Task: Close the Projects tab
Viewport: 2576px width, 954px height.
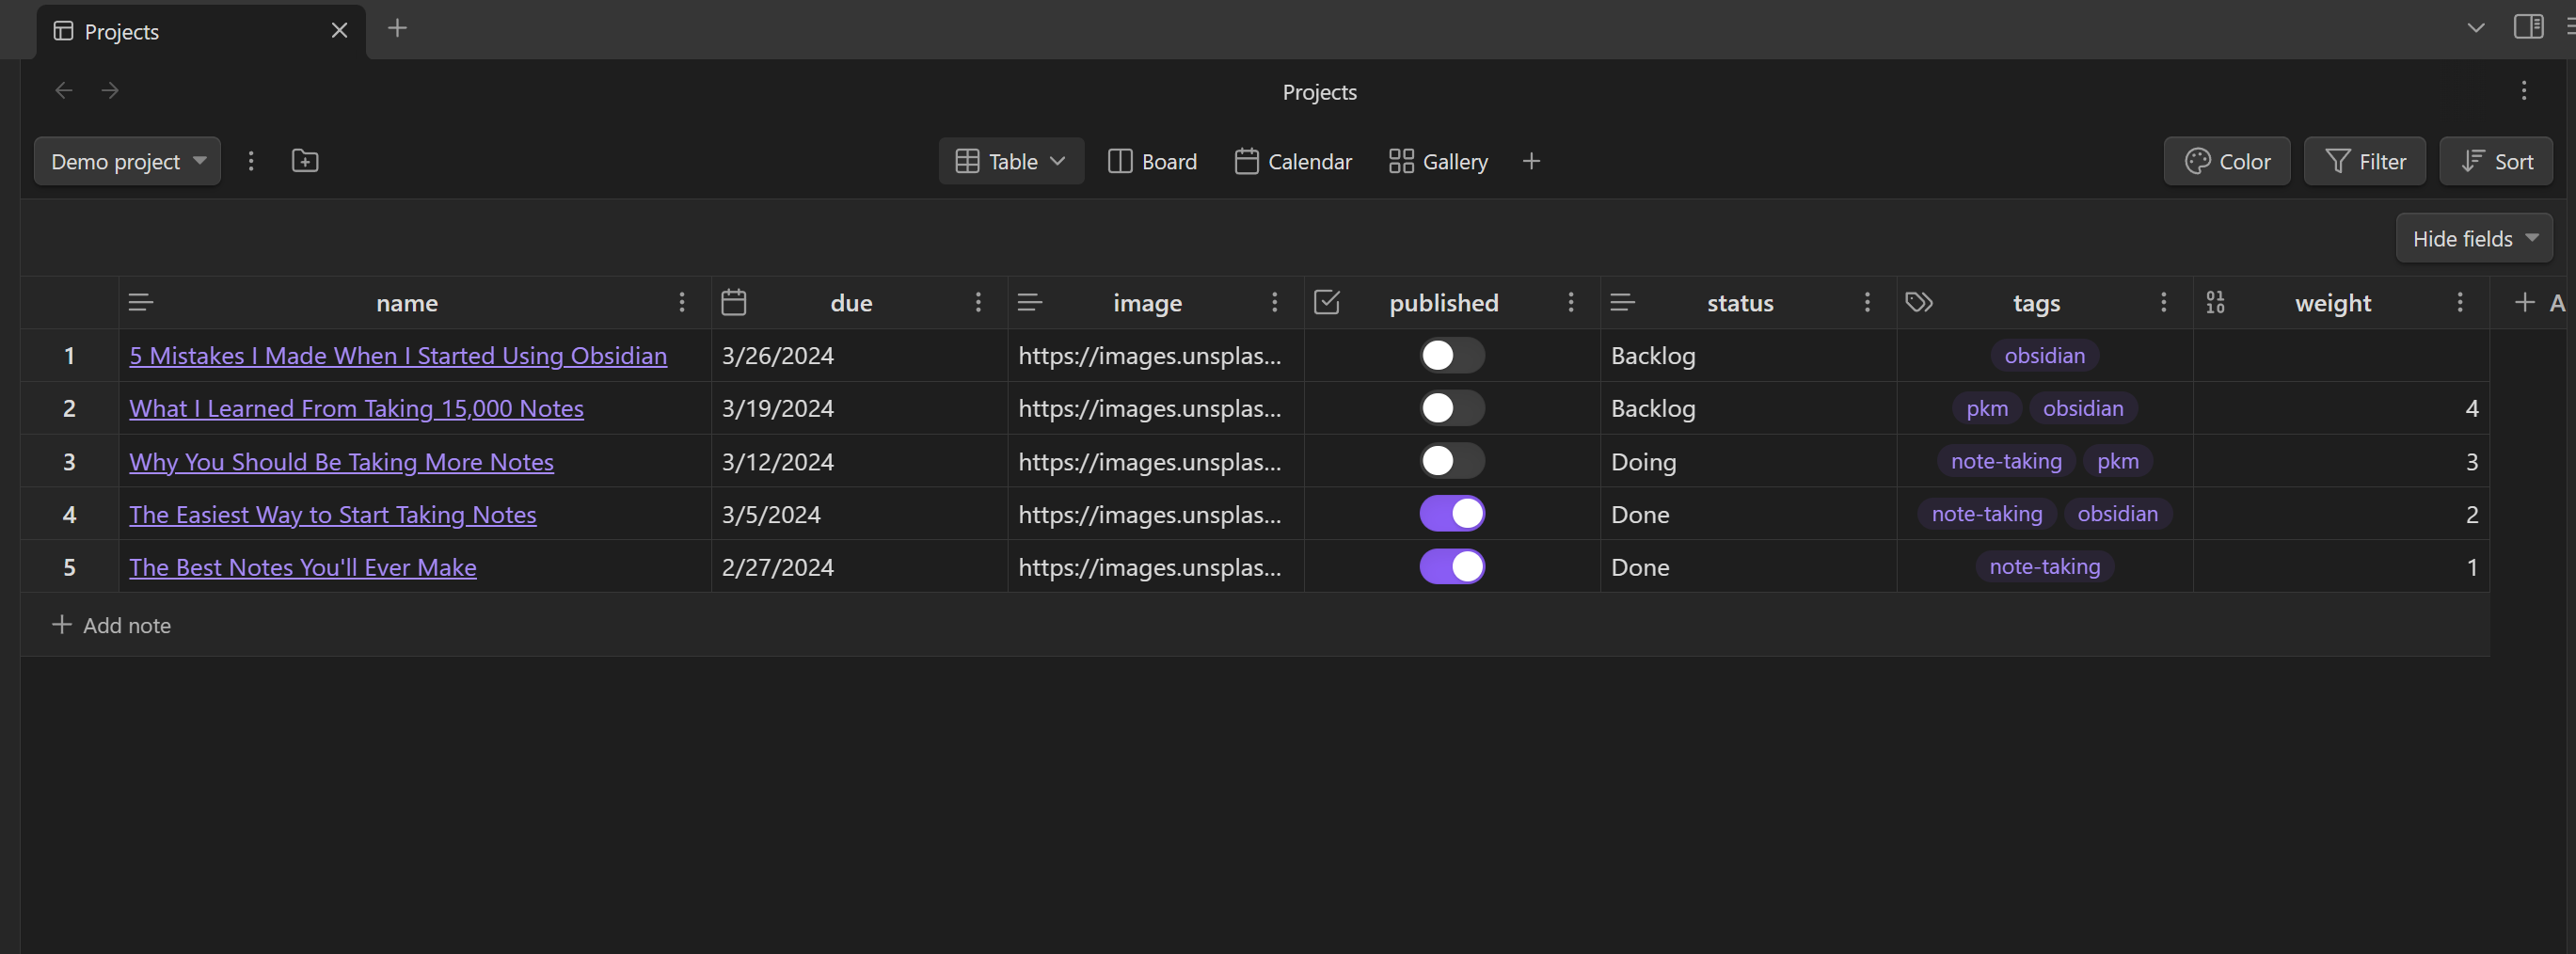Action: click(x=339, y=31)
